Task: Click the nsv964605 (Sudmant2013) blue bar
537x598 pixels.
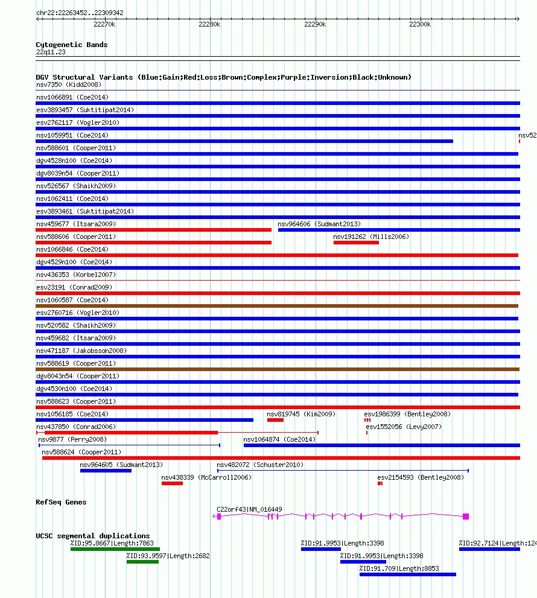Action: tap(106, 471)
